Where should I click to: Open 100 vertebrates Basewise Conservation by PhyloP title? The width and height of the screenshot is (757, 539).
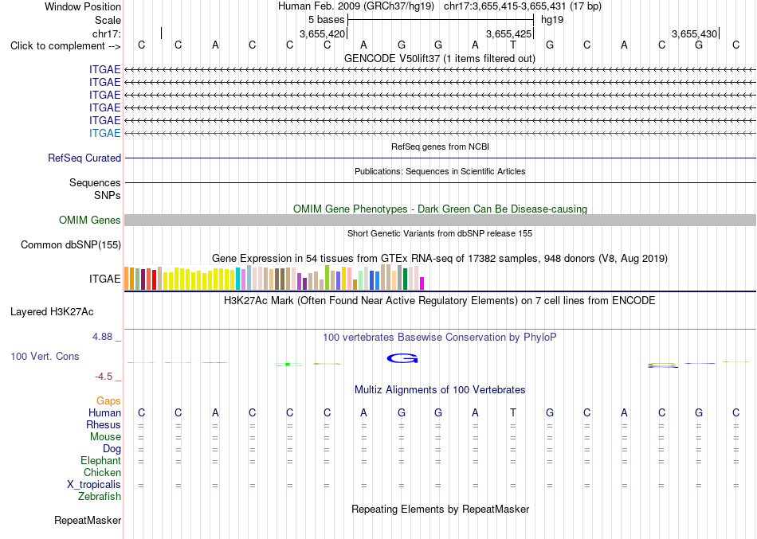pos(440,338)
